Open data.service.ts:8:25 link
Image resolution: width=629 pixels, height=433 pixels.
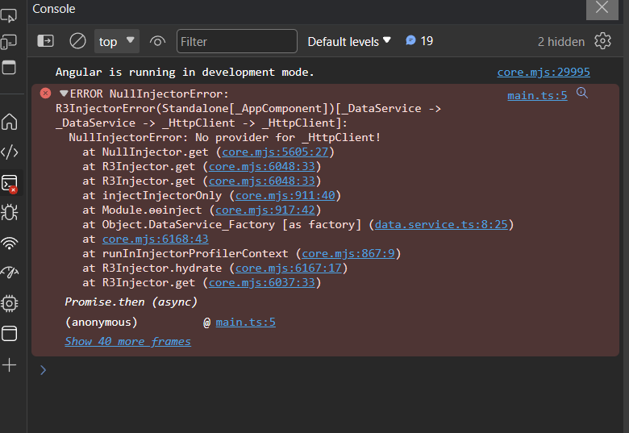click(x=441, y=224)
